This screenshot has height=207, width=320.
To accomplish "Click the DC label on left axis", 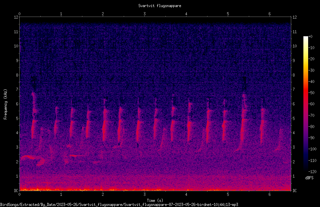I will tap(16, 190).
